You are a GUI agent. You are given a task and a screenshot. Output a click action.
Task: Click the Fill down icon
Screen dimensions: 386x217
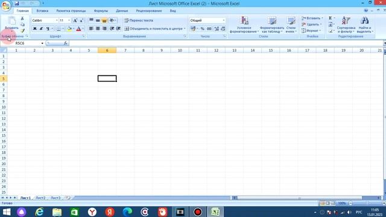[331, 24]
